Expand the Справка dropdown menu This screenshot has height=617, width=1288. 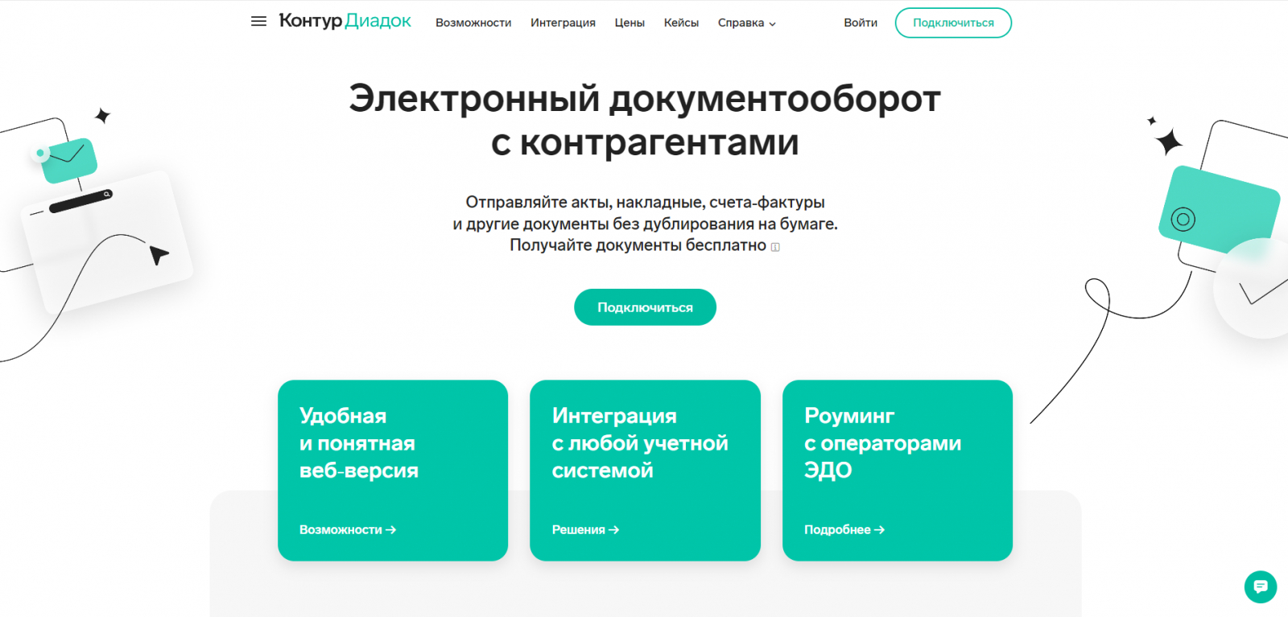746,23
